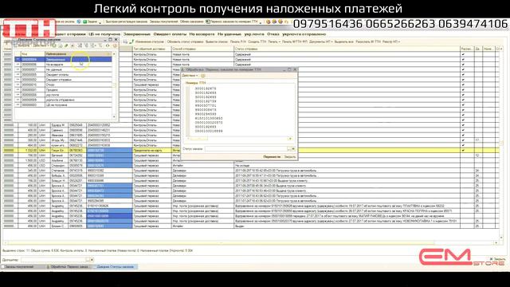Click the icon left of Изменение статусов
This screenshot has height=287, width=510.
125,41
